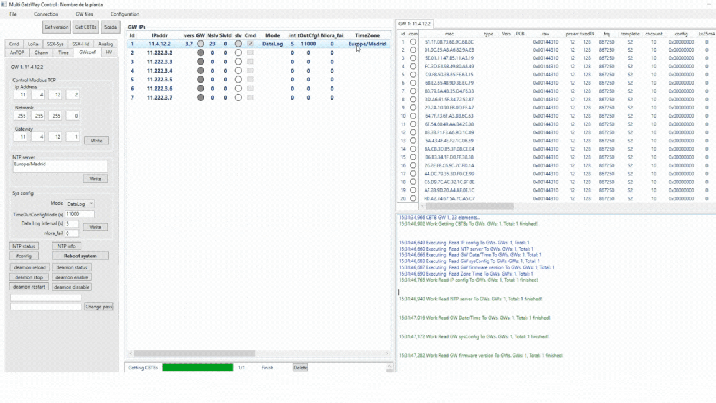The height and width of the screenshot is (403, 716).
Task: Toggle Cmd checkbox for gateway 11.222.3.5
Action: point(250,80)
